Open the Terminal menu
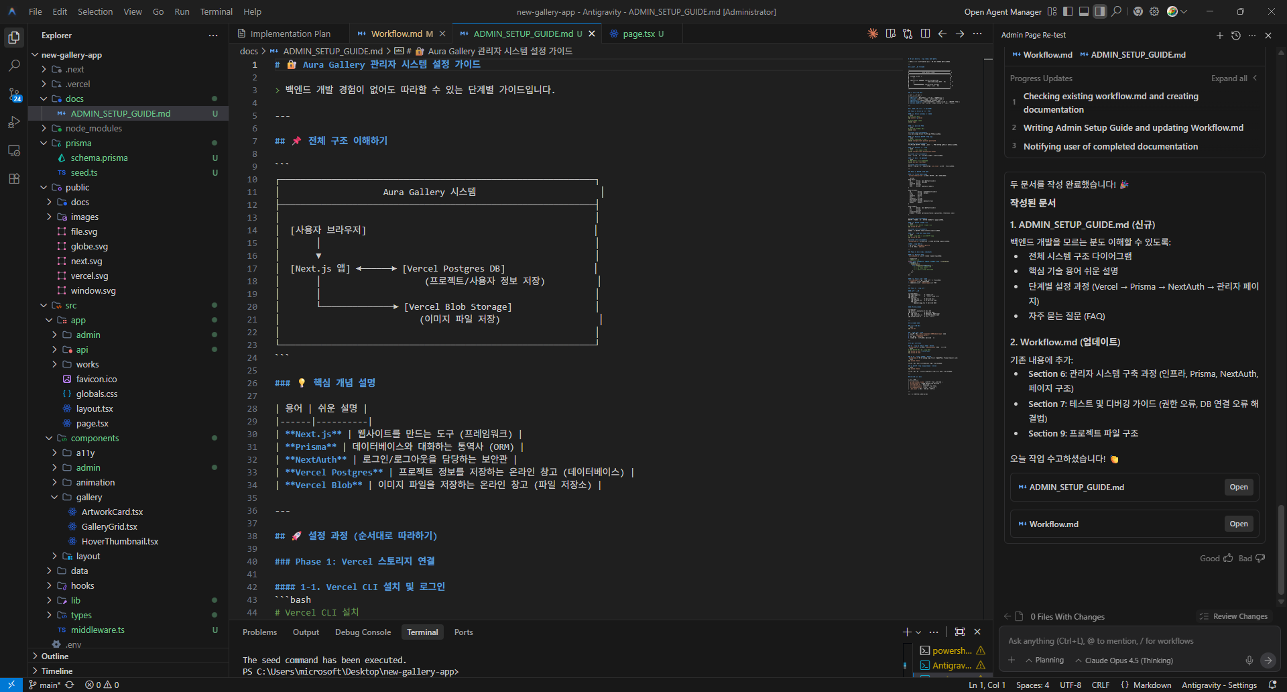This screenshot has height=692, width=1287. [216, 11]
